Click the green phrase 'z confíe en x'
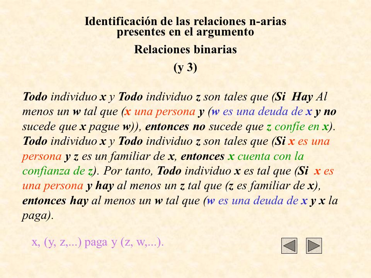This screenshot has height=278, width=371. click(x=298, y=127)
